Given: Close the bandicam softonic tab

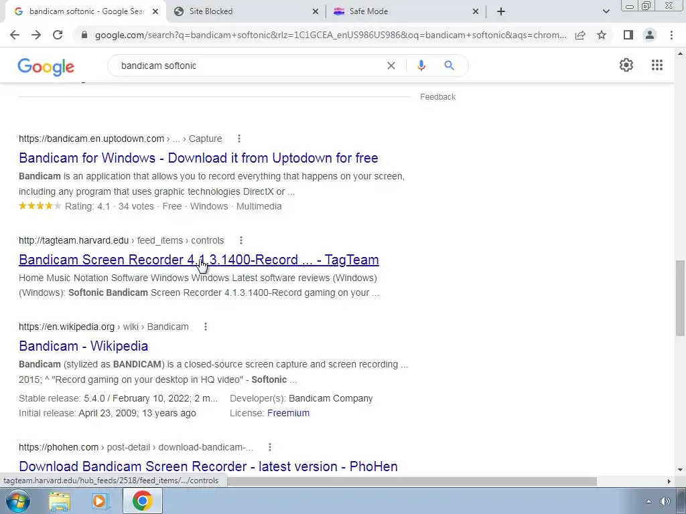Looking at the screenshot, I should tap(155, 12).
